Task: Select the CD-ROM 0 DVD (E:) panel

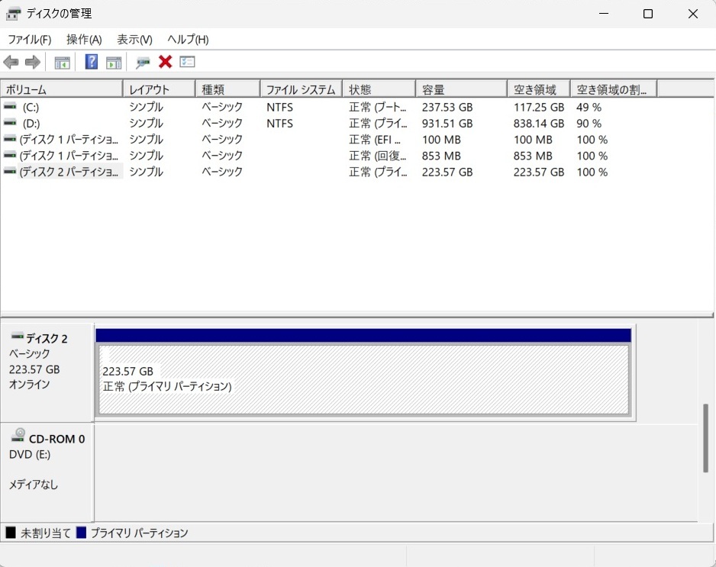Action: pyautogui.click(x=47, y=472)
